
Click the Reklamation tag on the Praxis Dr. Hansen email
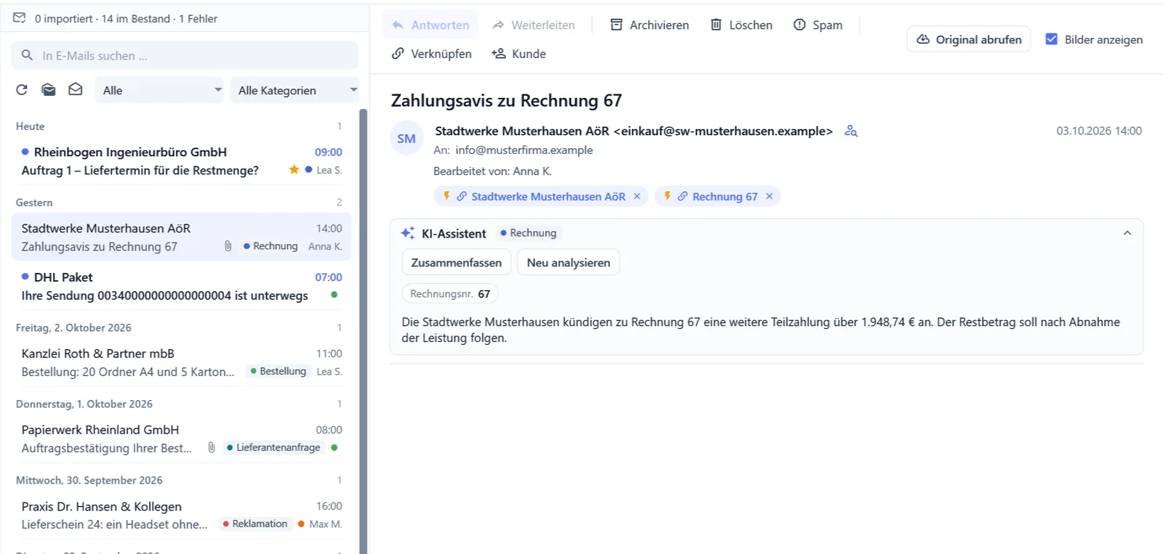point(255,524)
